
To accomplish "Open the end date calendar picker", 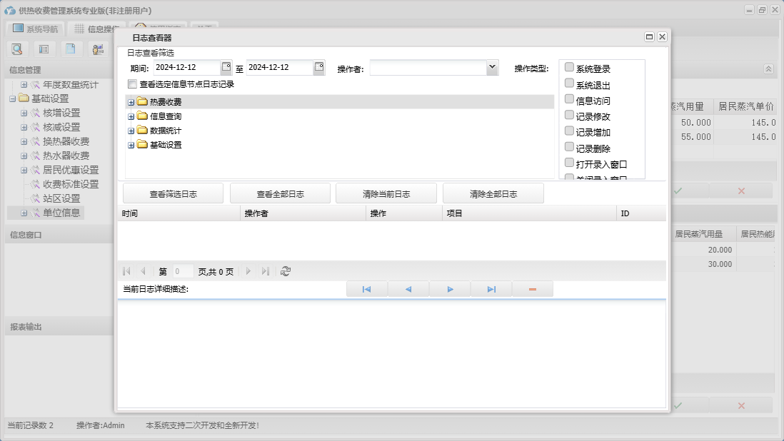I will (319, 67).
